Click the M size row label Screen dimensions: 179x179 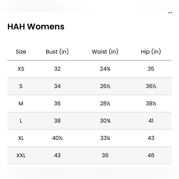click(21, 103)
